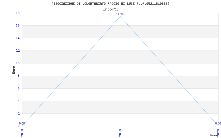
Task: Click the y-axis tick label 6
Action: tap(19, 88)
